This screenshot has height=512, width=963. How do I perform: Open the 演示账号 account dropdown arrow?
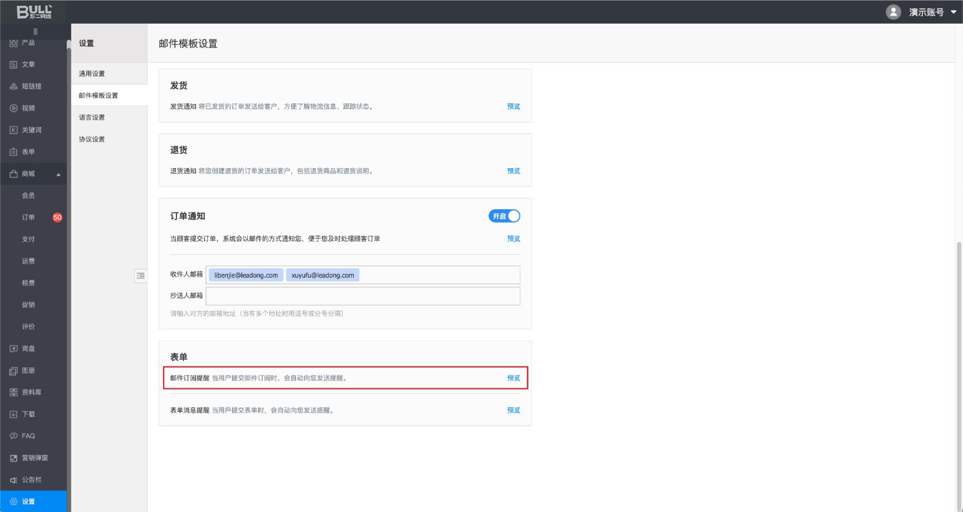[x=953, y=12]
